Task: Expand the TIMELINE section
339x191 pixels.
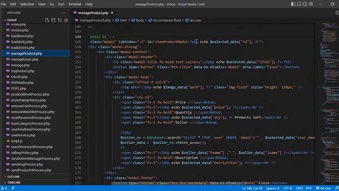Action: coord(14,183)
